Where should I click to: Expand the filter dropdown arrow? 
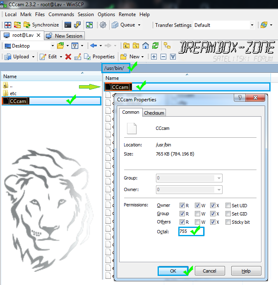coord(82,46)
